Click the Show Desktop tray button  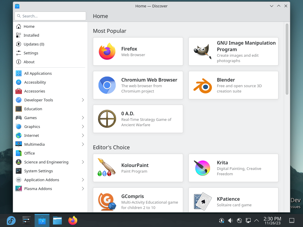click(291, 220)
